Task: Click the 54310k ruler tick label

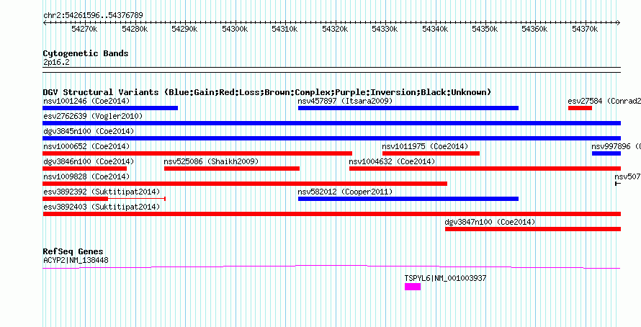Action: pyautogui.click(x=284, y=29)
